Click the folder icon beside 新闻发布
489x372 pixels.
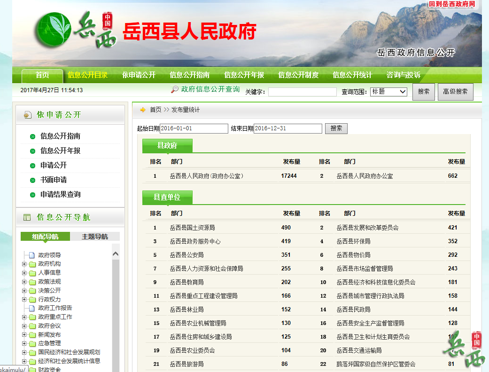coord(32,335)
